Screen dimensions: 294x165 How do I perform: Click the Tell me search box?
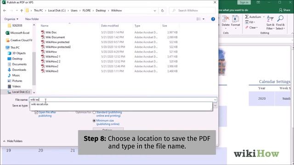(233, 10)
